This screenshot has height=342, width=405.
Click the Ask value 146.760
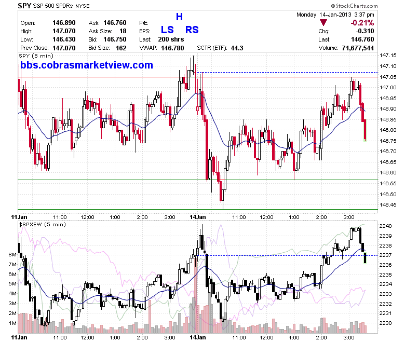[115, 23]
